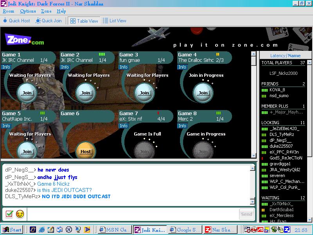
Task: Switch to MSN Ga... taskbar window
Action: 115,230
